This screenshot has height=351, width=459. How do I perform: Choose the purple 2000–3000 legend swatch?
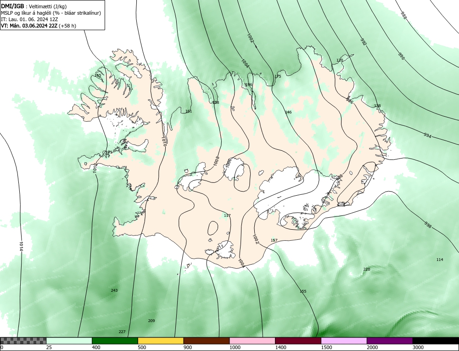click(390, 340)
